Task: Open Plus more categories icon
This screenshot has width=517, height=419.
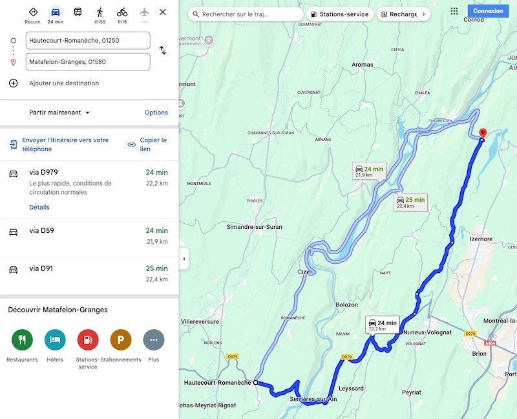Action: click(154, 340)
